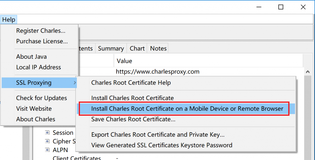Open the SSL Proxying submenu
Viewport: 315px width, 160px height.
click(x=39, y=83)
